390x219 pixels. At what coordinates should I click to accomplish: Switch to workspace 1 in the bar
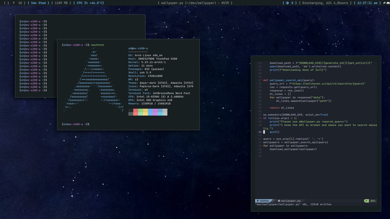[x=8, y=3]
